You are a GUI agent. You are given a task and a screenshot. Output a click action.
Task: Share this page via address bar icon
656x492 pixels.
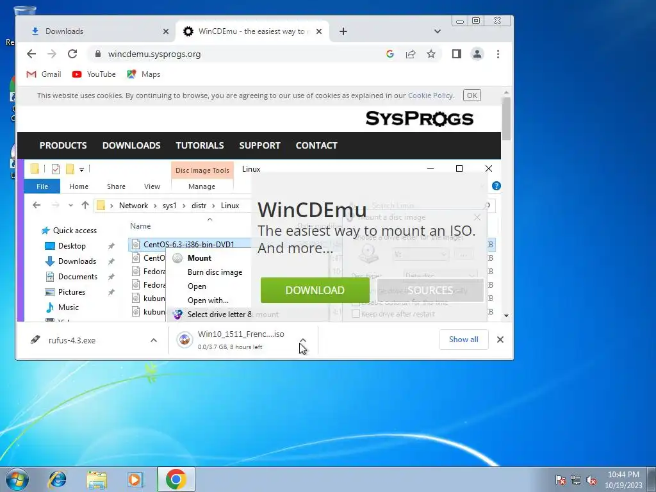click(x=411, y=54)
